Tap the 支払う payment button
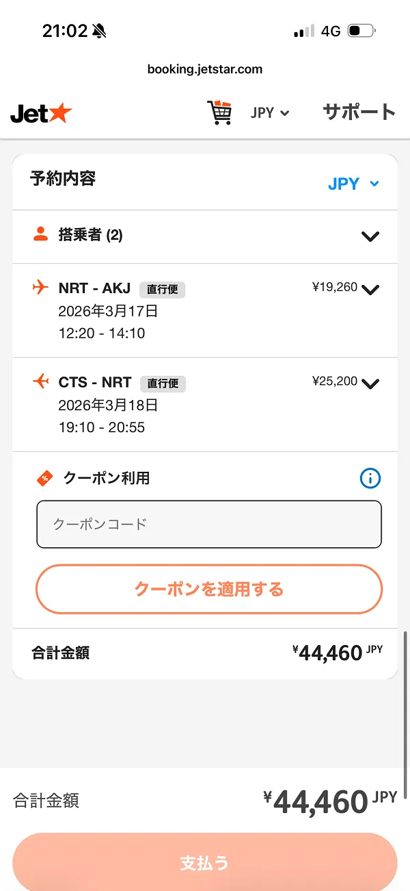This screenshot has height=891, width=410. pos(204,864)
